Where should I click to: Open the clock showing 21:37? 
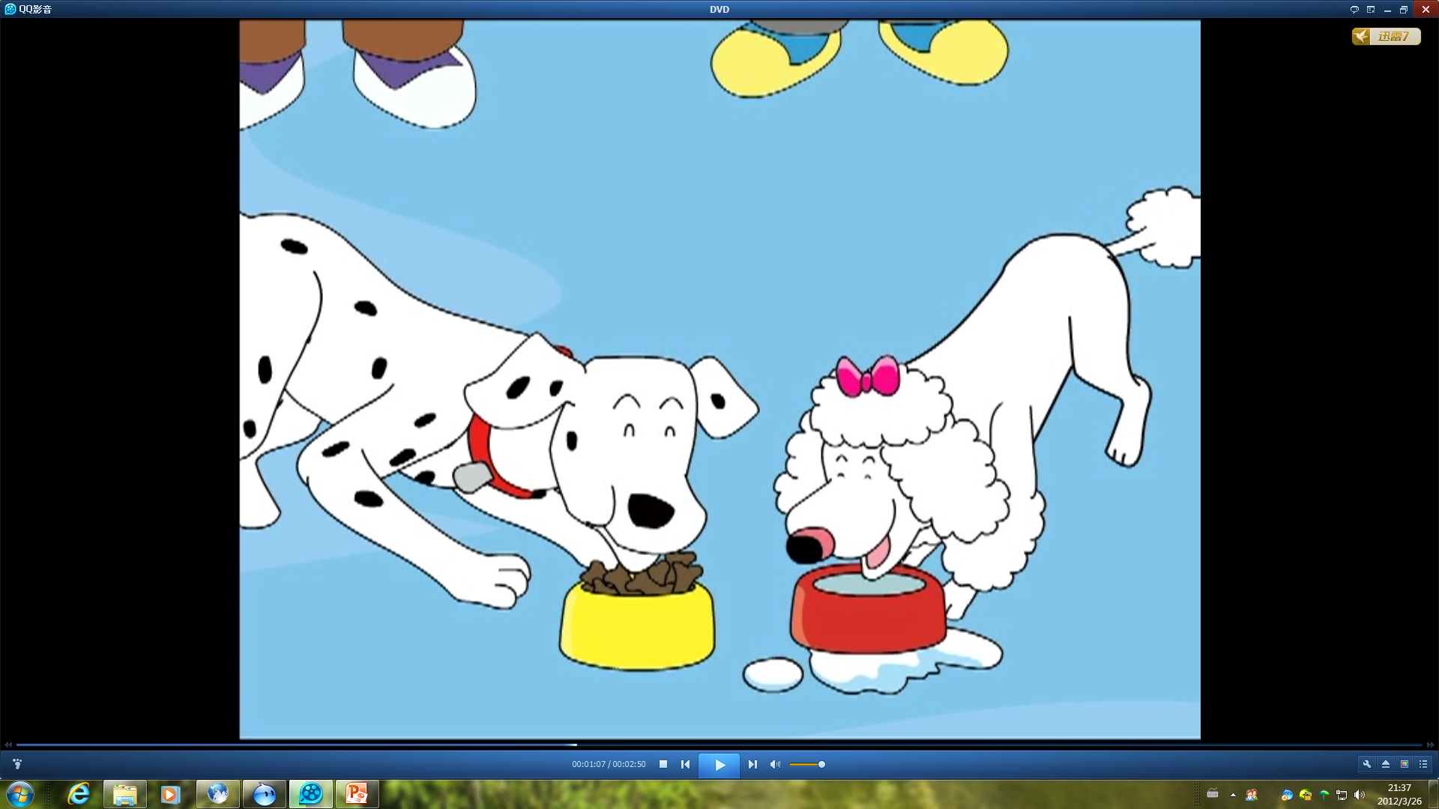[x=1399, y=794]
